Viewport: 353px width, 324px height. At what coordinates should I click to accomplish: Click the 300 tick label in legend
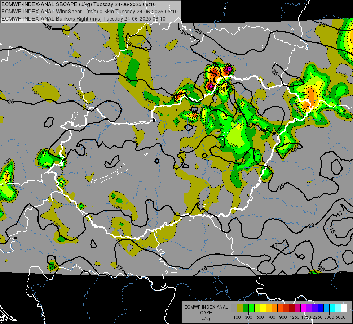click(x=248, y=317)
